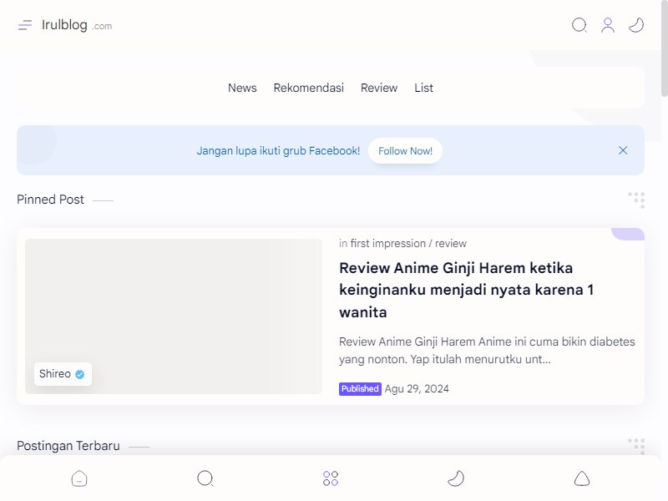
Task: Go home via bottom bar home icon
Action: point(79,478)
